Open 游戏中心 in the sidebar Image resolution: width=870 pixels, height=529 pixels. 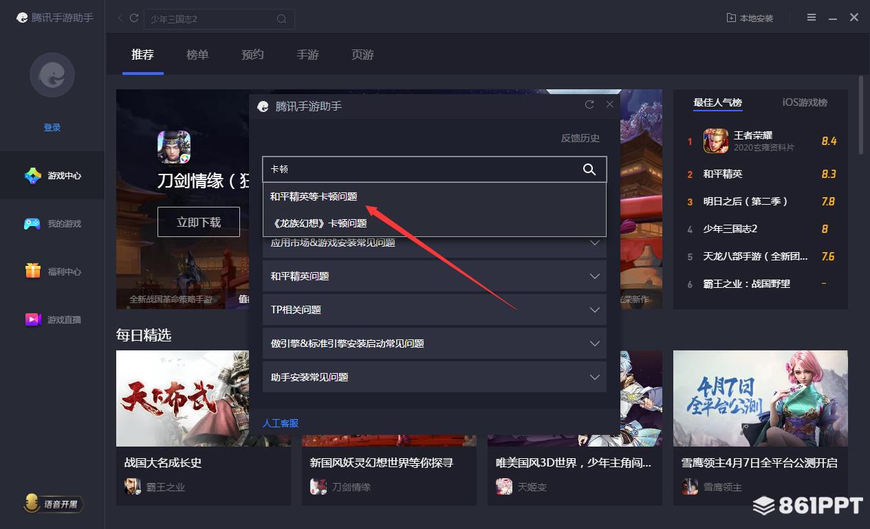(52, 175)
